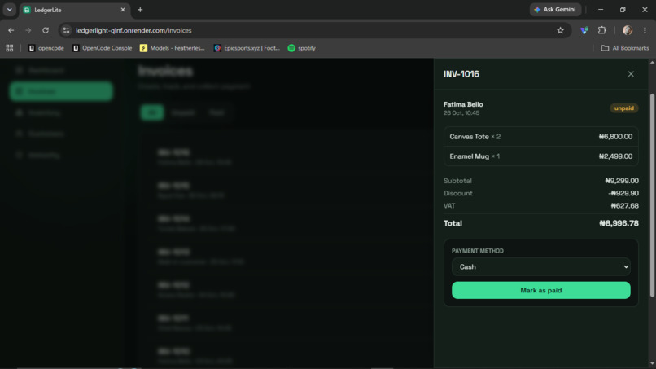Image resolution: width=656 pixels, height=369 pixels.
Task: Click the address bar URL ledgerlight invoices
Action: click(133, 30)
